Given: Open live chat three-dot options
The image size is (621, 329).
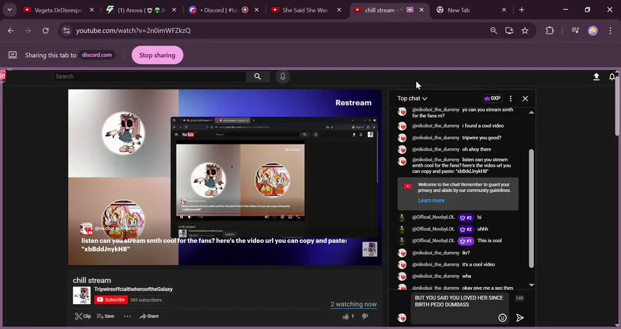Looking at the screenshot, I should (x=511, y=98).
